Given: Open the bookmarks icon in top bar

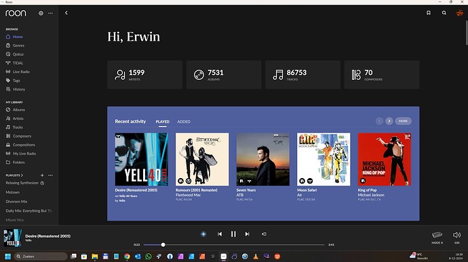Looking at the screenshot, I should pyautogui.click(x=428, y=13).
